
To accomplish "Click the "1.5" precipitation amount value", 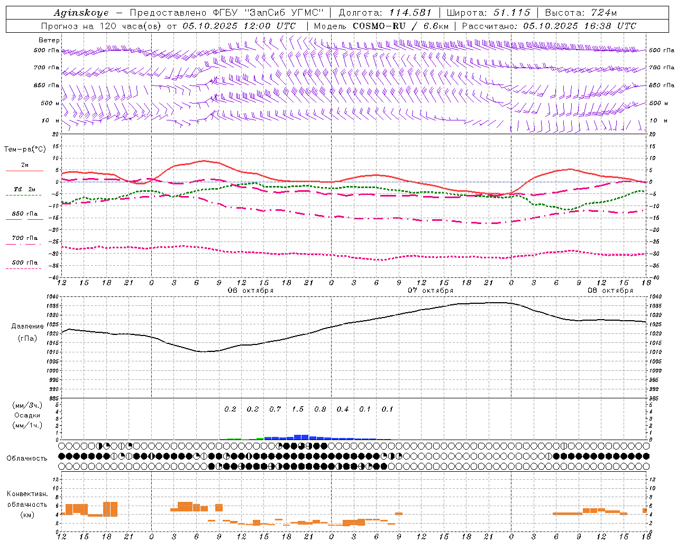I will click(x=298, y=409).
